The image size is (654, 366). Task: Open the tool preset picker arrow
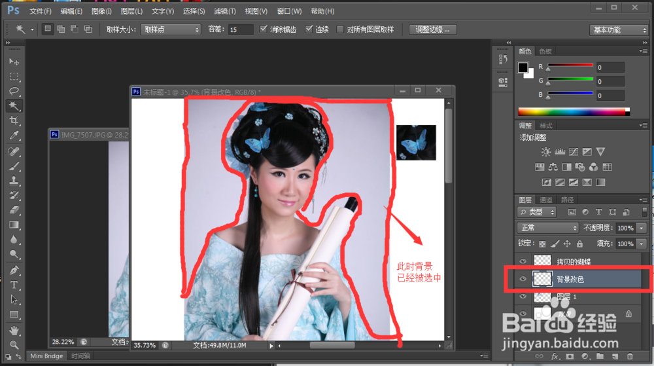(x=32, y=29)
